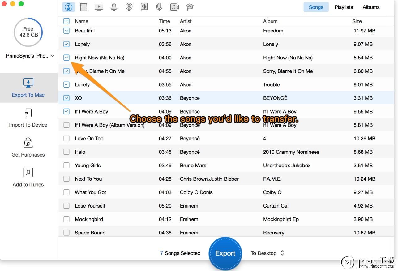Viewport: 398px width, 271px height.
Task: Click the big blue Export button
Action: 225,253
